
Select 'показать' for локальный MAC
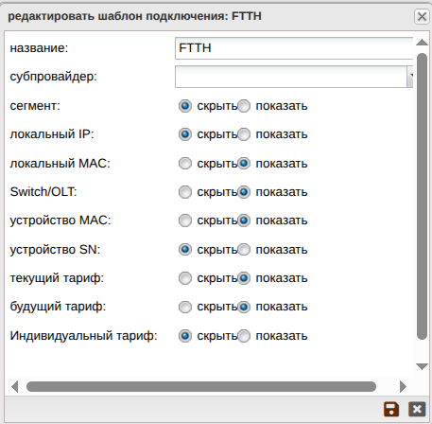pos(244,164)
